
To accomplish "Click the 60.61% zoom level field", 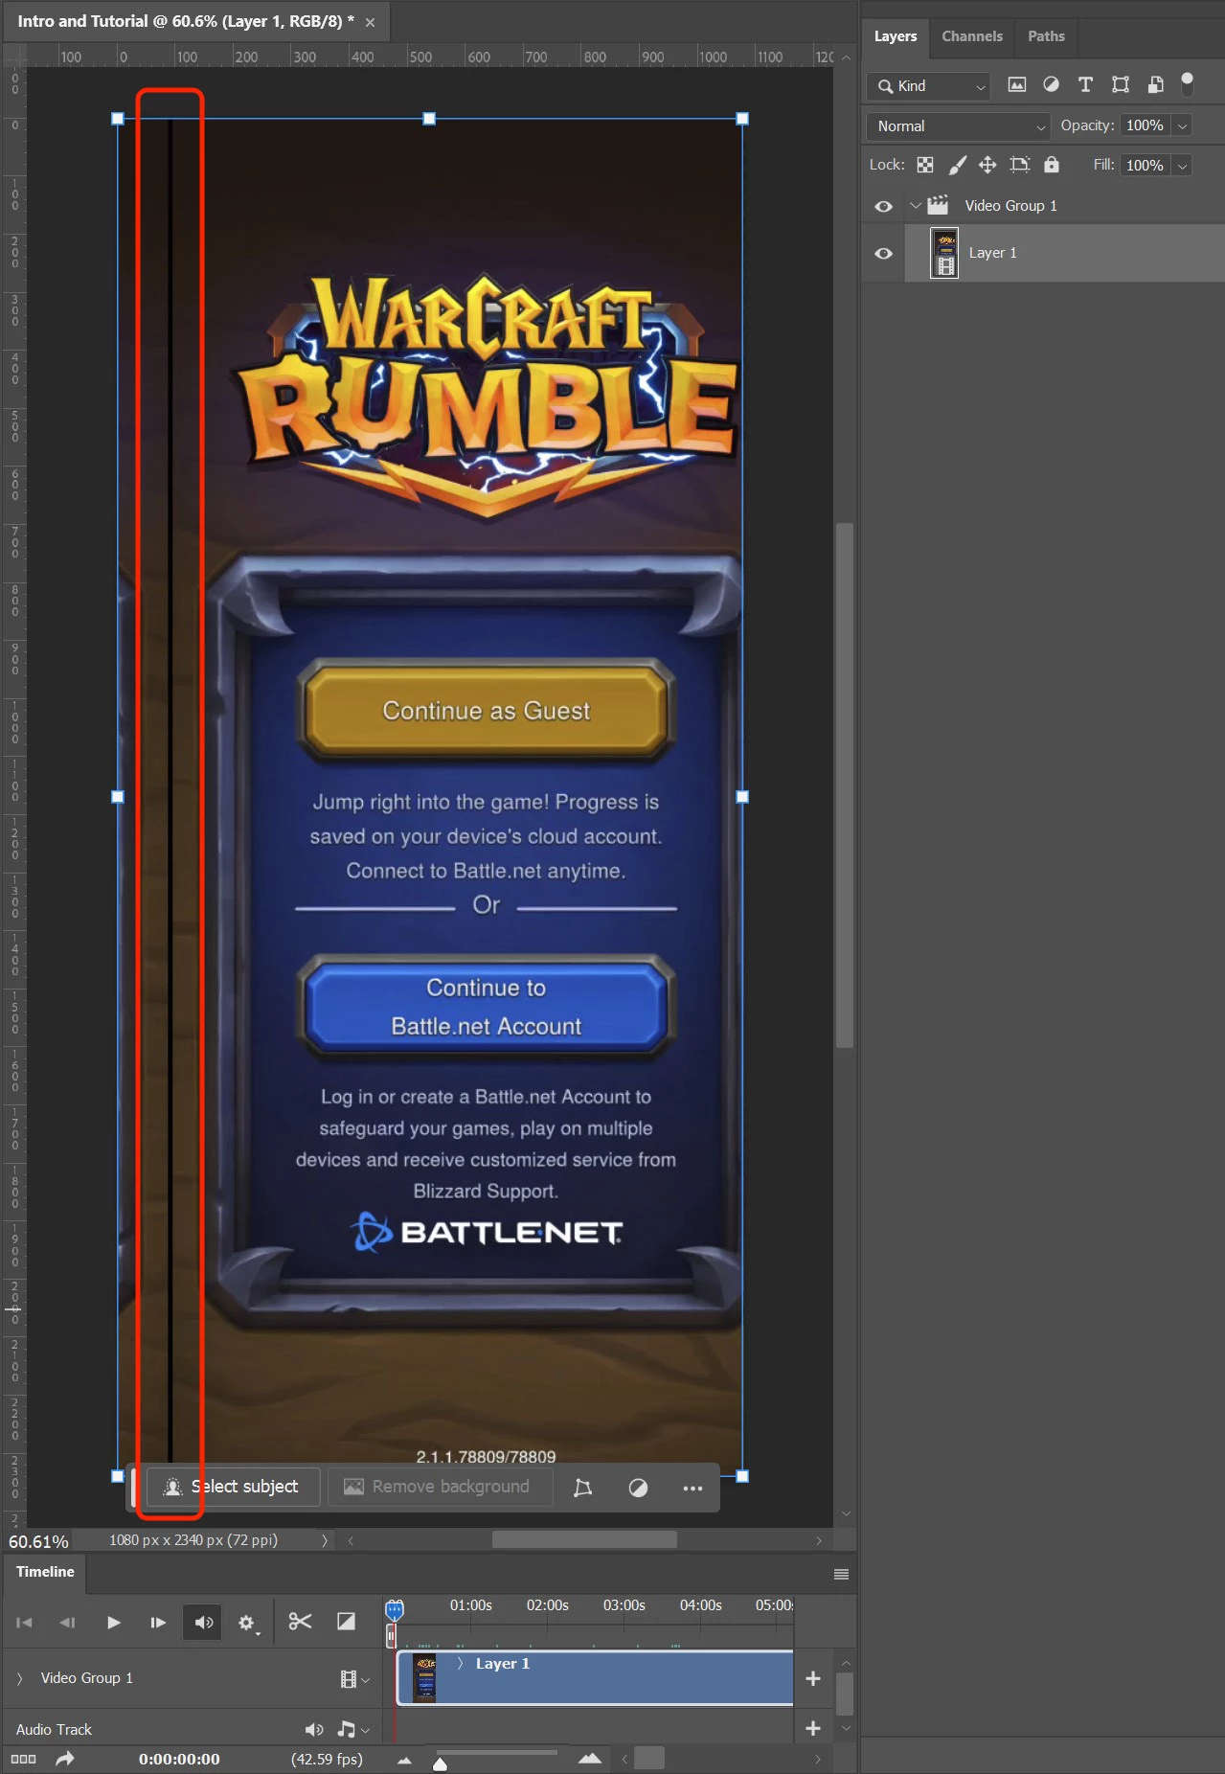I will [x=38, y=1541].
